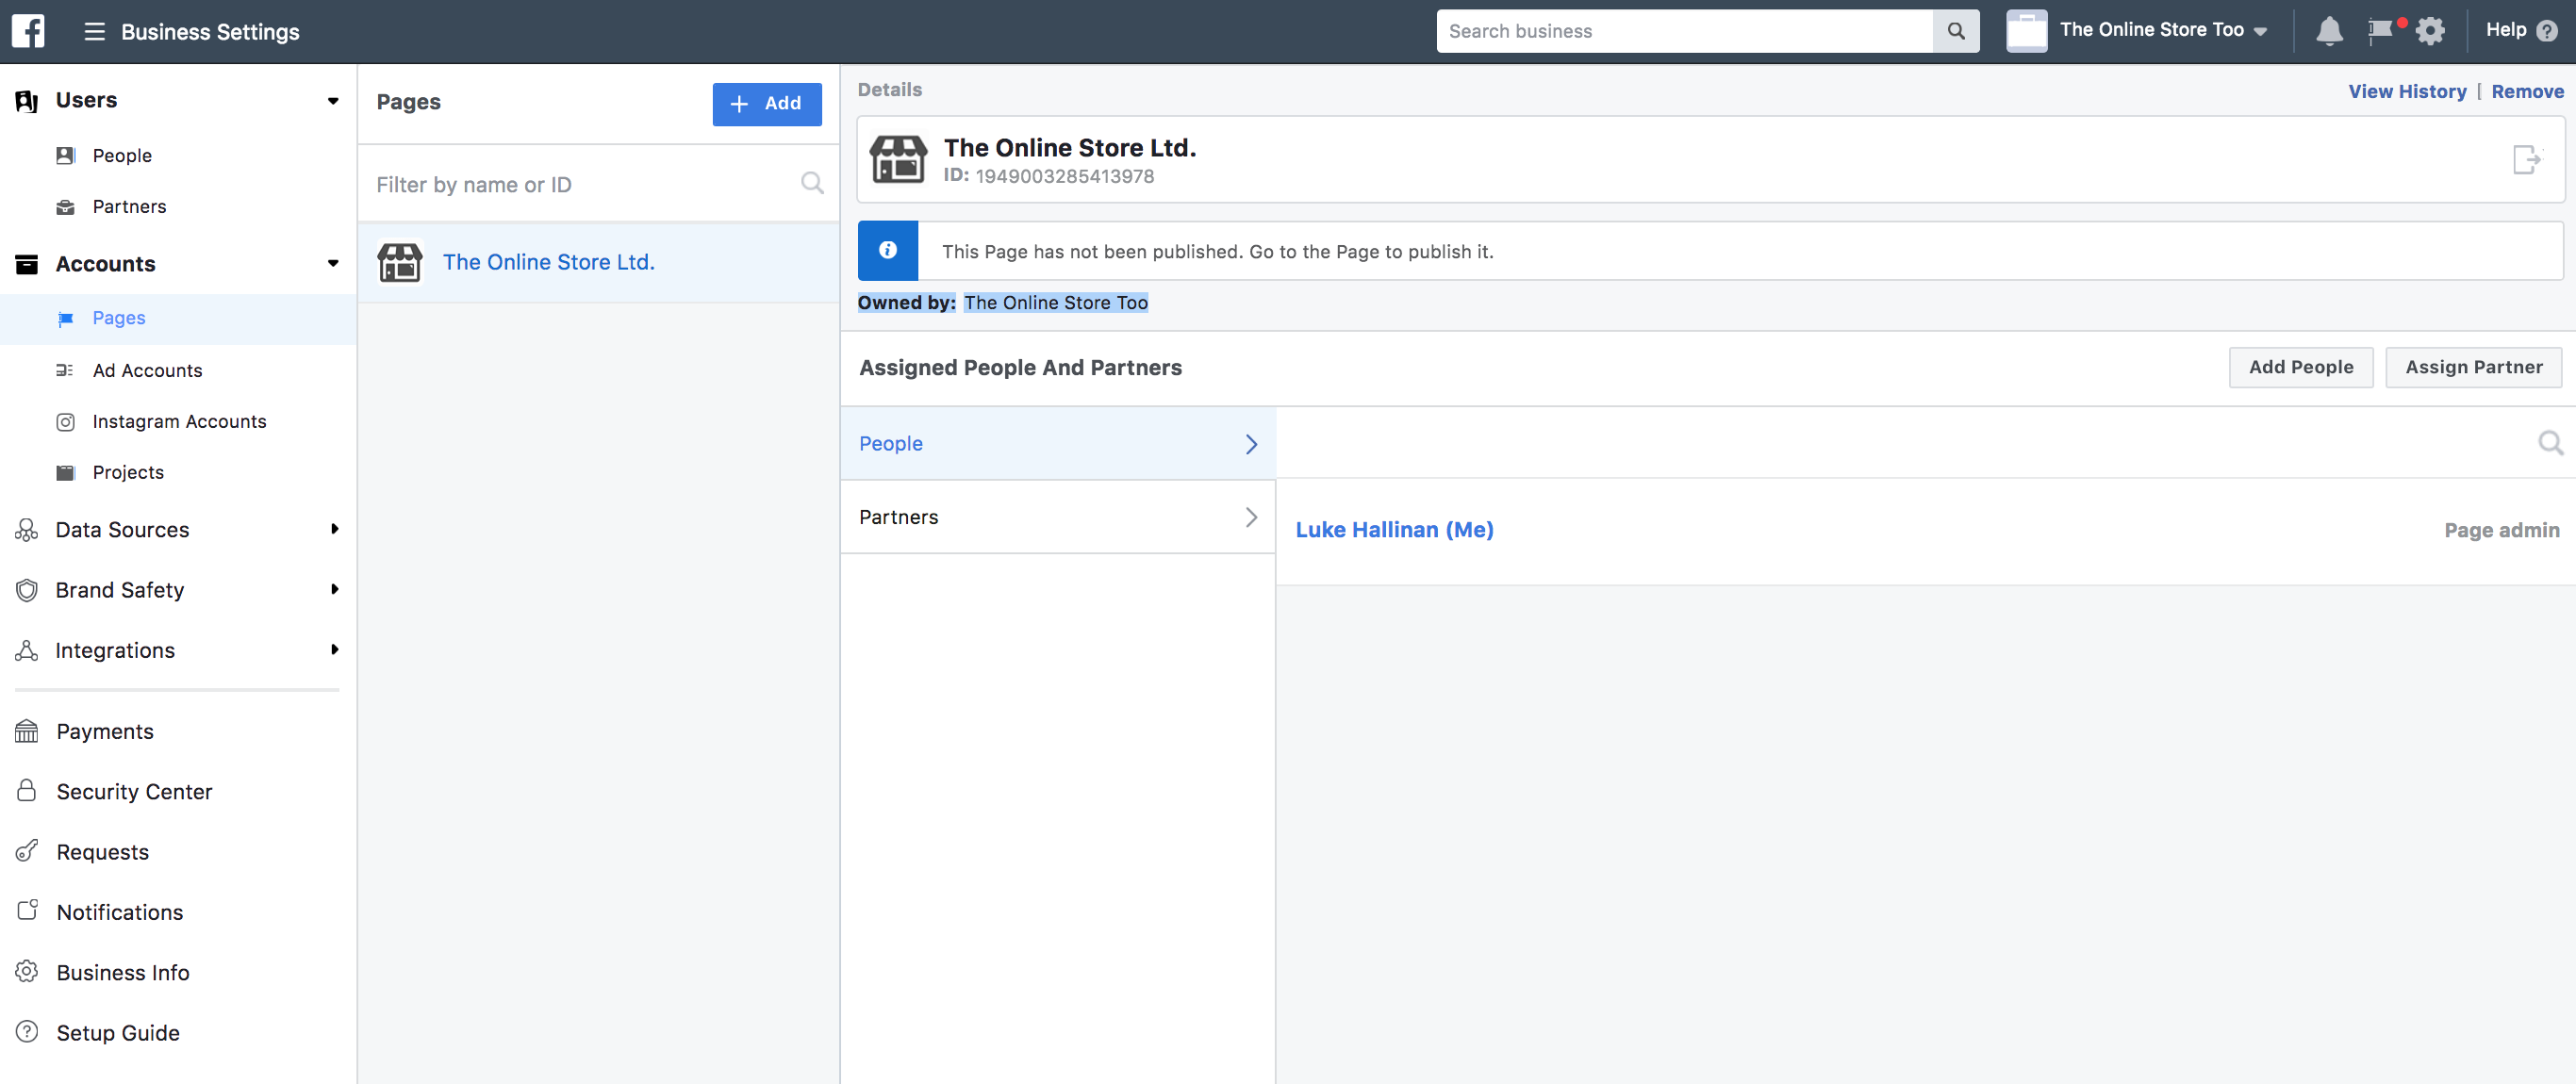The height and width of the screenshot is (1084, 2576).
Task: Click the Add People button
Action: pos(2300,367)
